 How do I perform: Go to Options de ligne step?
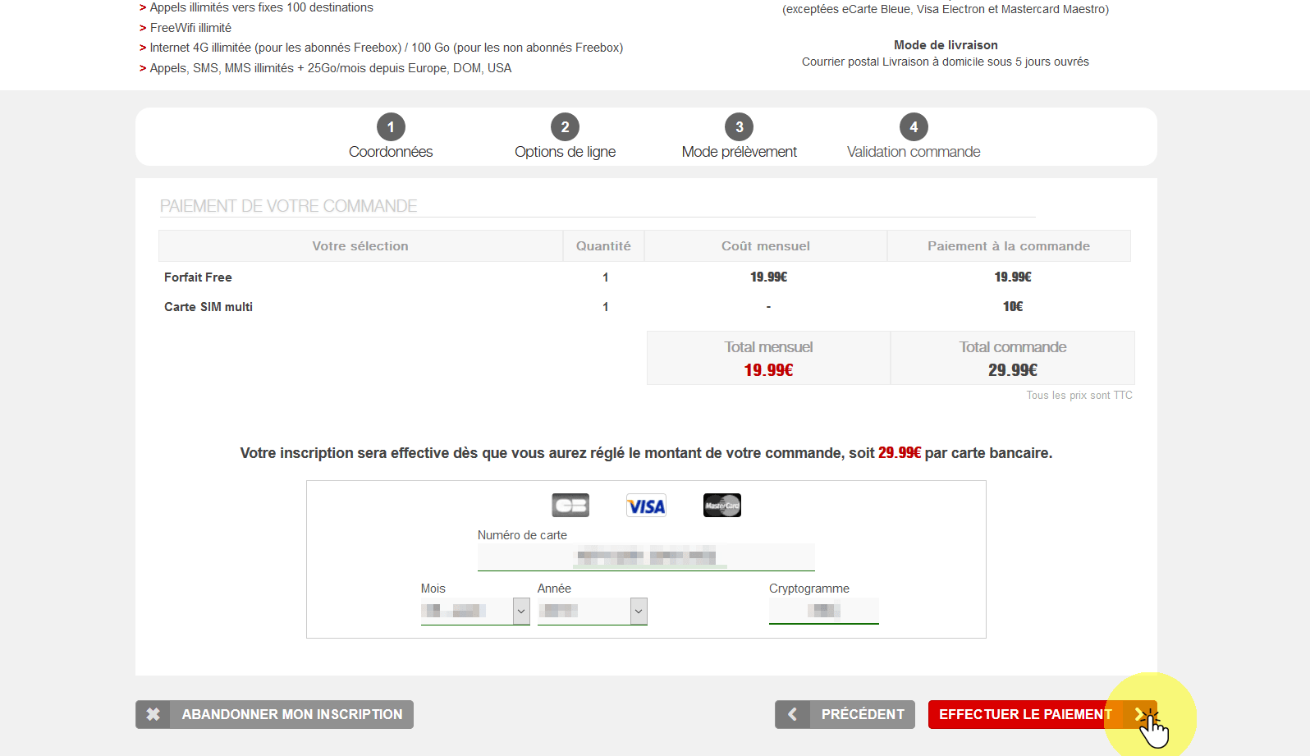coord(565,152)
